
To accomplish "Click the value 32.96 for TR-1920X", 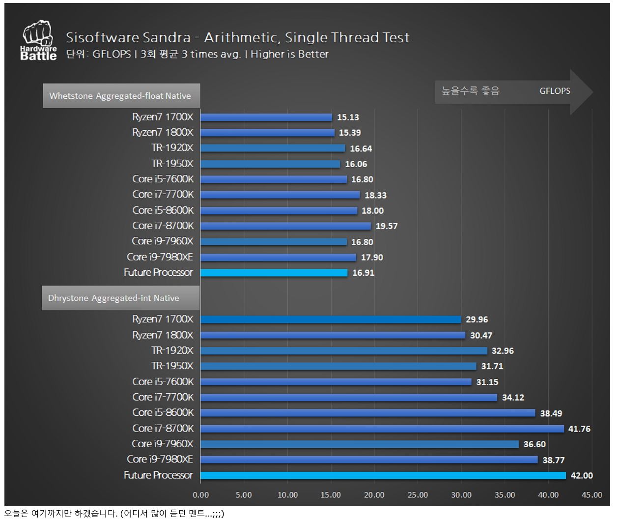I will [503, 351].
